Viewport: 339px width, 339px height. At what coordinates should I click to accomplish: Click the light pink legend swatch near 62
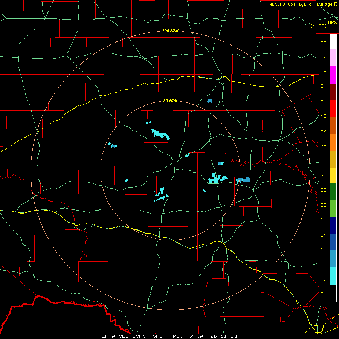333,58
